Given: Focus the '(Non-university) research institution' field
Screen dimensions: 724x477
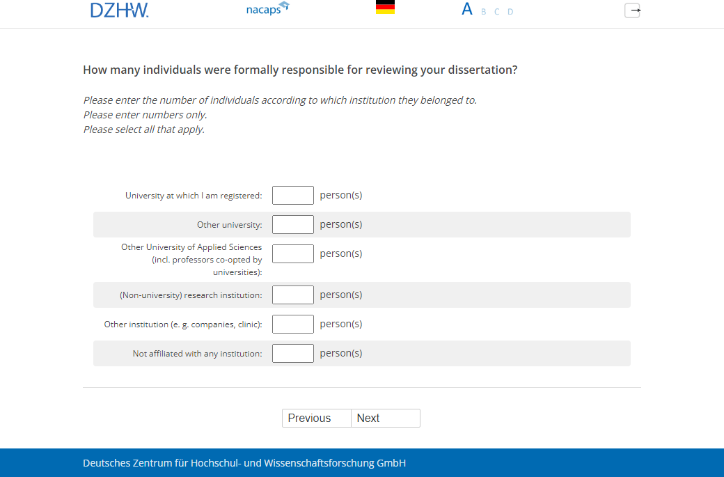Looking at the screenshot, I should [293, 295].
